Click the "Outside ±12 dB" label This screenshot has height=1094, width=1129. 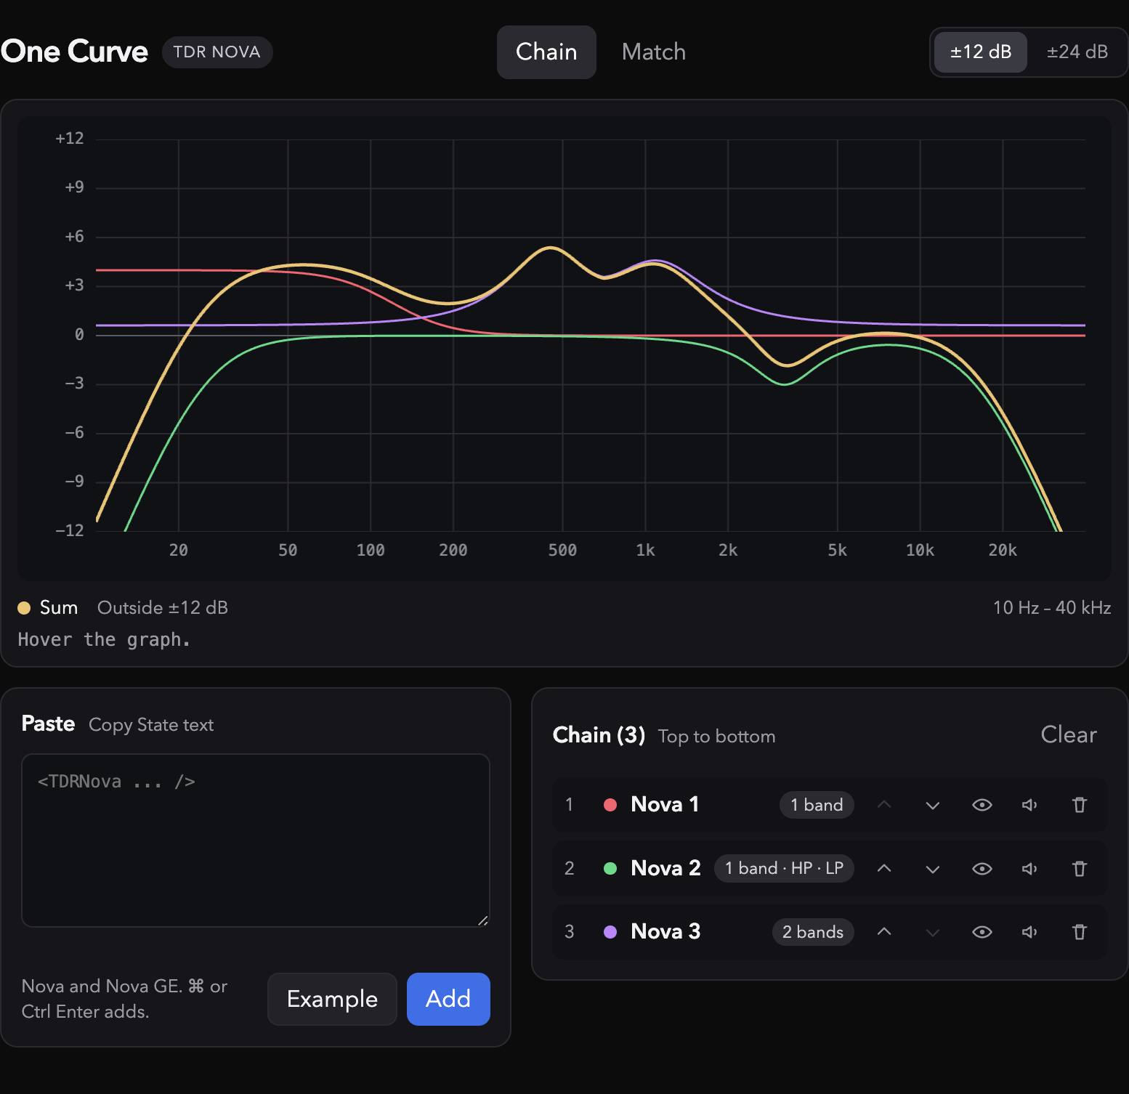click(163, 608)
